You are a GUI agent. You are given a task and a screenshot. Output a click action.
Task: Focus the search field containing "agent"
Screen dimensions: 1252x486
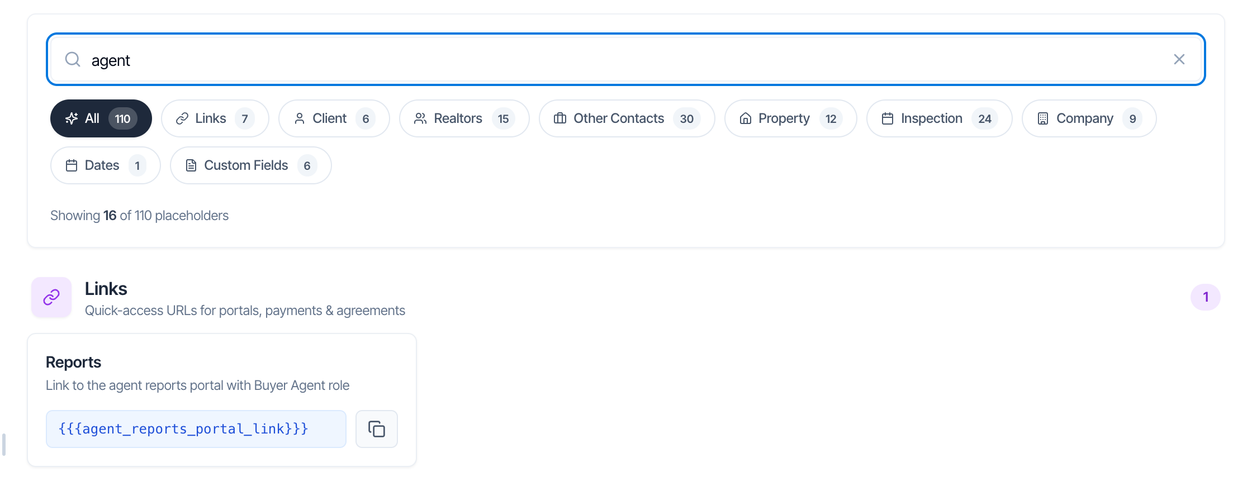[625, 59]
